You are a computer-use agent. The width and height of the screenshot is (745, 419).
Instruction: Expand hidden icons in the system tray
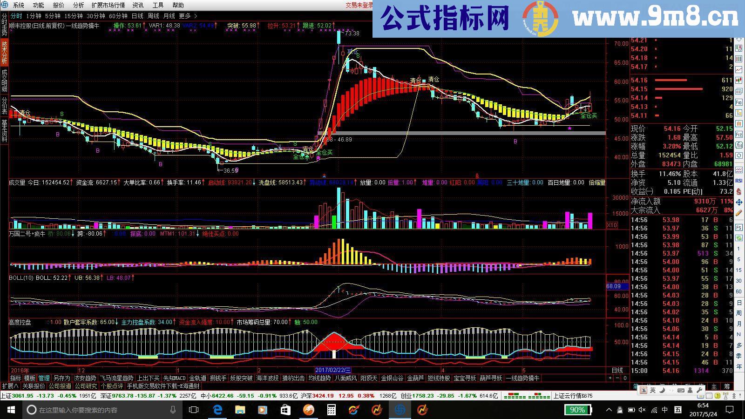[x=609, y=410]
